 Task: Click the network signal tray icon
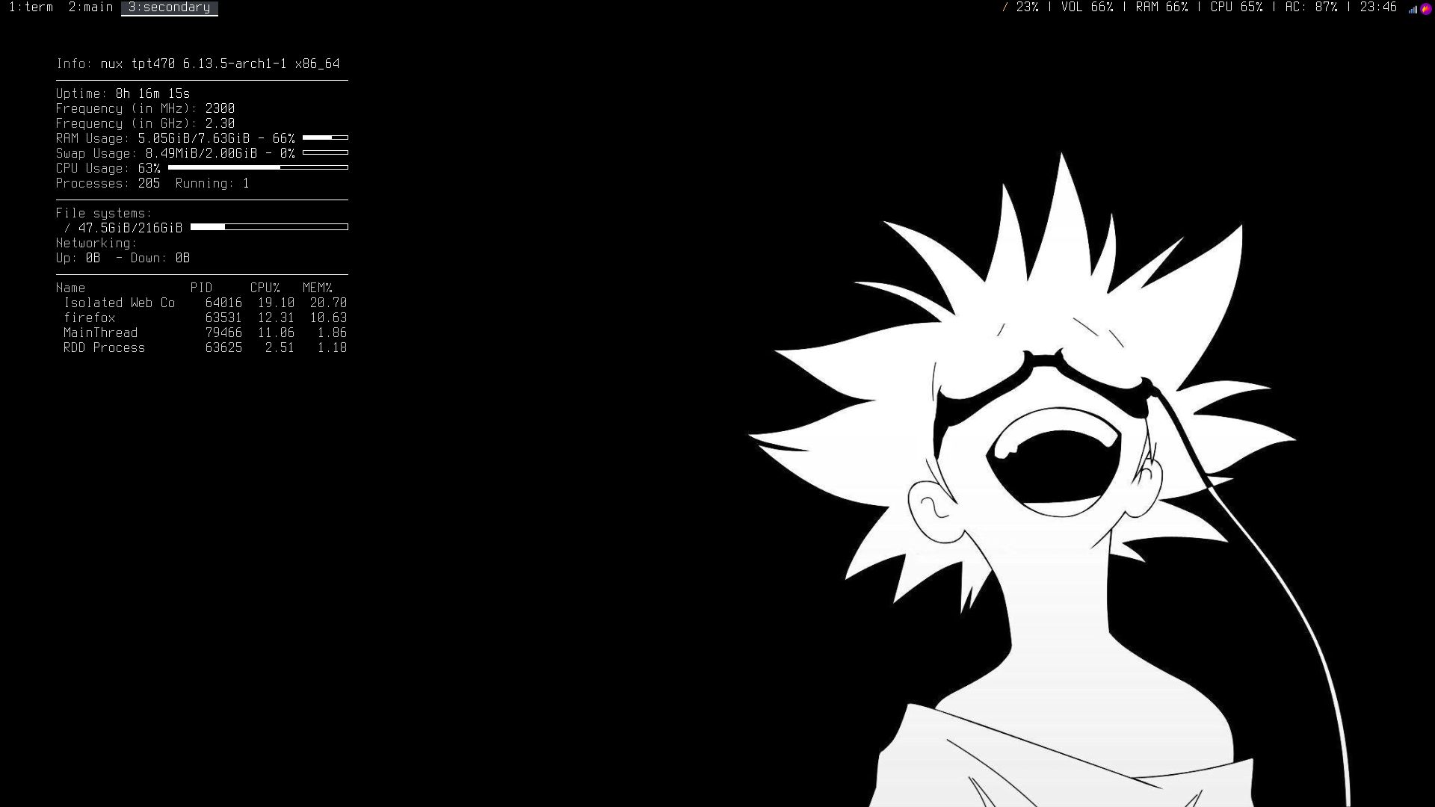[1413, 9]
